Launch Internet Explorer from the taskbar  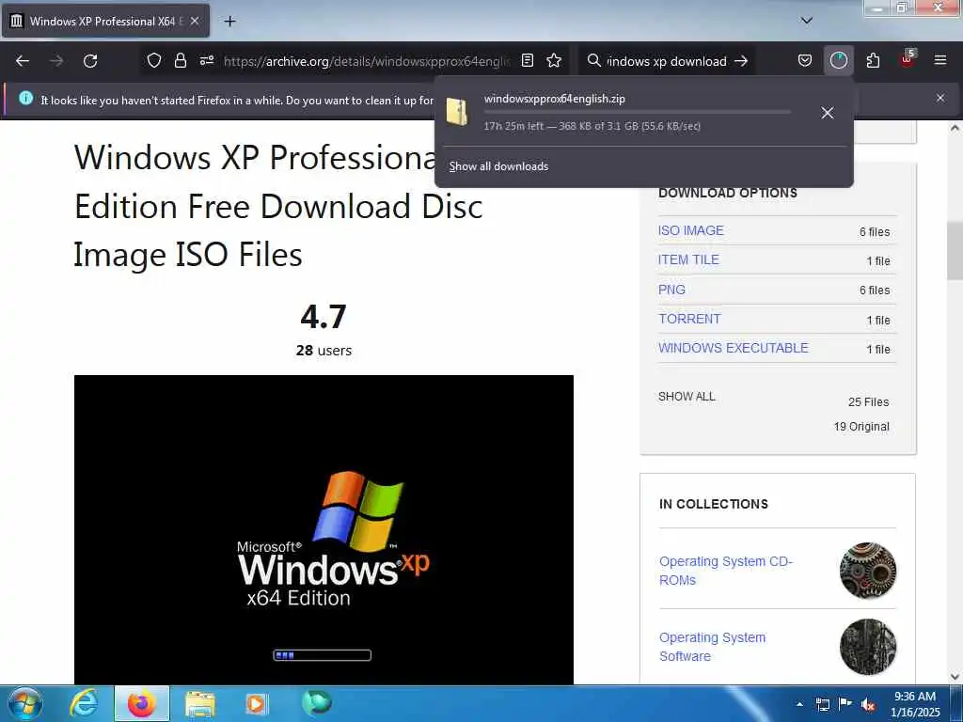[83, 703]
